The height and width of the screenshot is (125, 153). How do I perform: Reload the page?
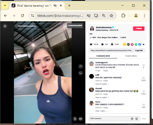pos(22,16)
